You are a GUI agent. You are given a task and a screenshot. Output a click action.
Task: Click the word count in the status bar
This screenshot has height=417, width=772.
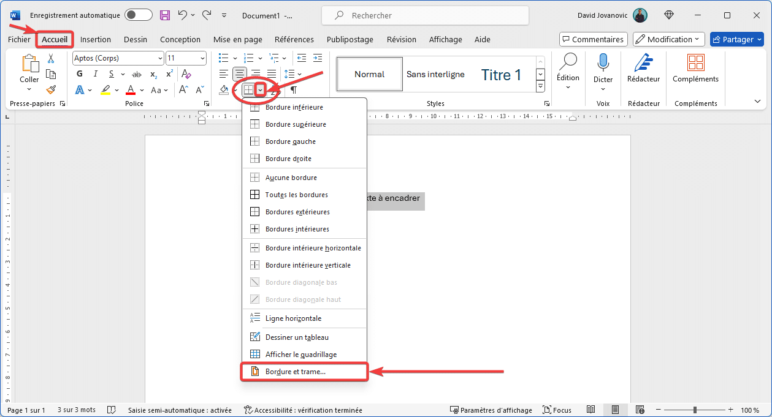(x=76, y=409)
